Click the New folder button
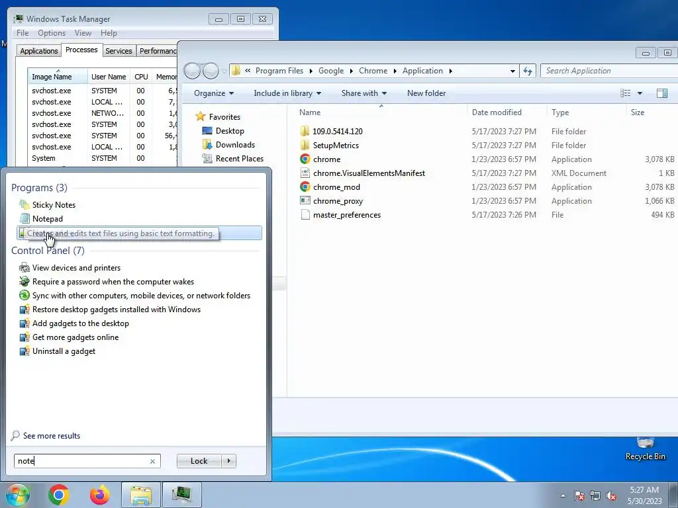Screen dimensions: 678x508 [426, 93]
